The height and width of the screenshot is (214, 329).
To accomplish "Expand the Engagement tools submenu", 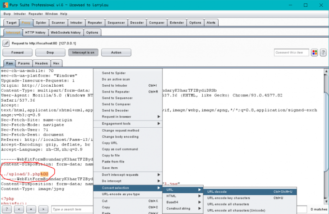I will click(x=128, y=123).
